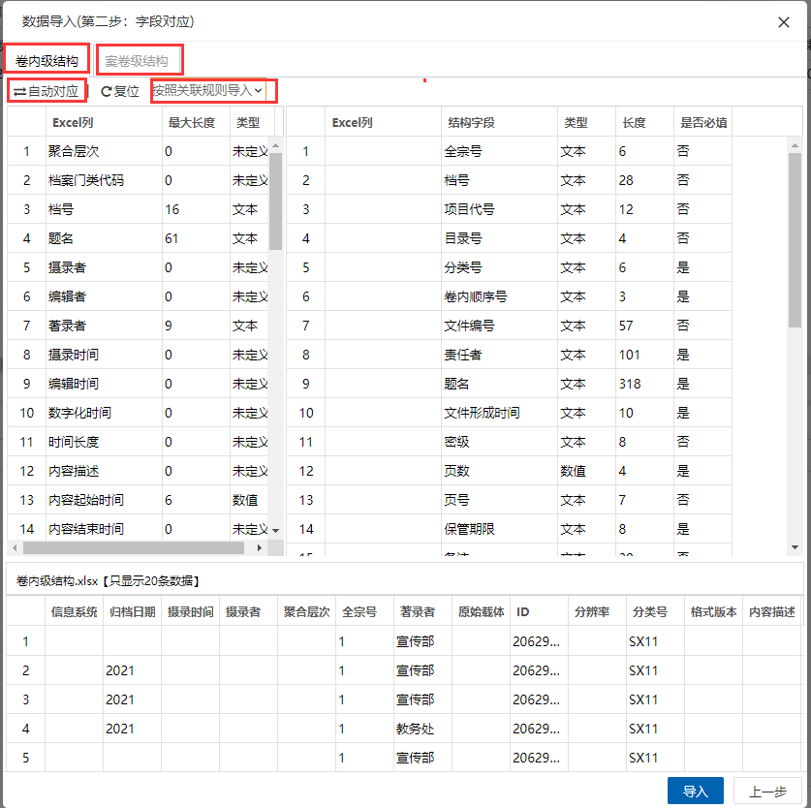
Task: Click the 自动对应 auto-match icon button
Action: click(x=46, y=91)
